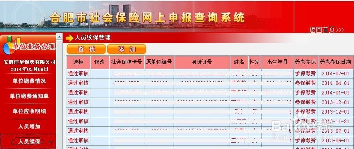The height and width of the screenshot is (149, 354).
Task: Click 出生年月 column header
Action: point(278,62)
